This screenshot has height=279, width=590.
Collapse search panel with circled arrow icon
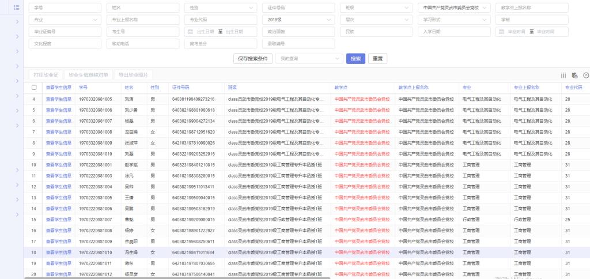586,76
